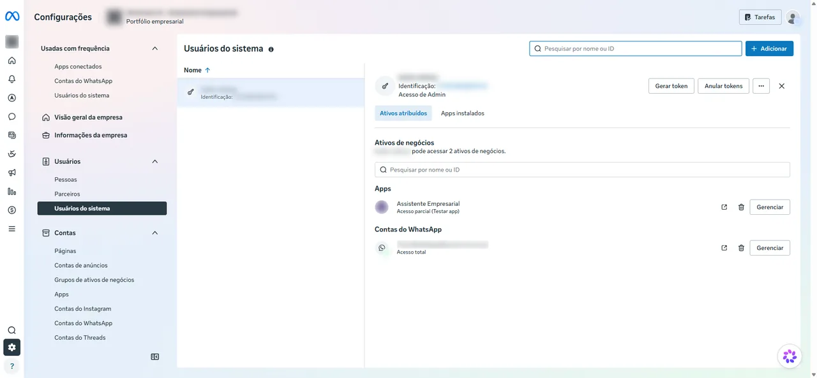Click the business avatar in left rail
The height and width of the screenshot is (378, 817).
tap(11, 42)
